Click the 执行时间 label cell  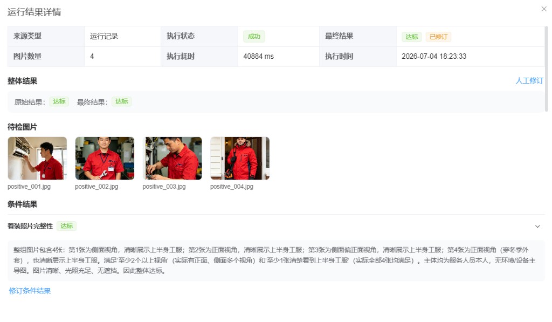point(358,57)
